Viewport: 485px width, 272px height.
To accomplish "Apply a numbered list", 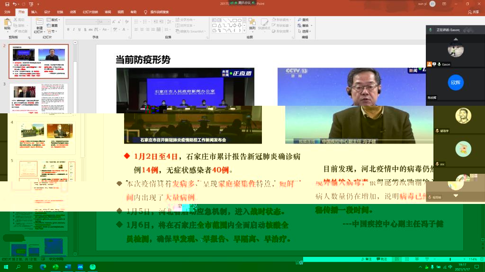I will [145, 22].
